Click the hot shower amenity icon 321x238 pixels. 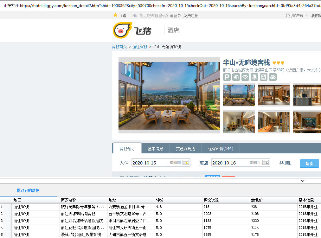[x=236, y=77]
